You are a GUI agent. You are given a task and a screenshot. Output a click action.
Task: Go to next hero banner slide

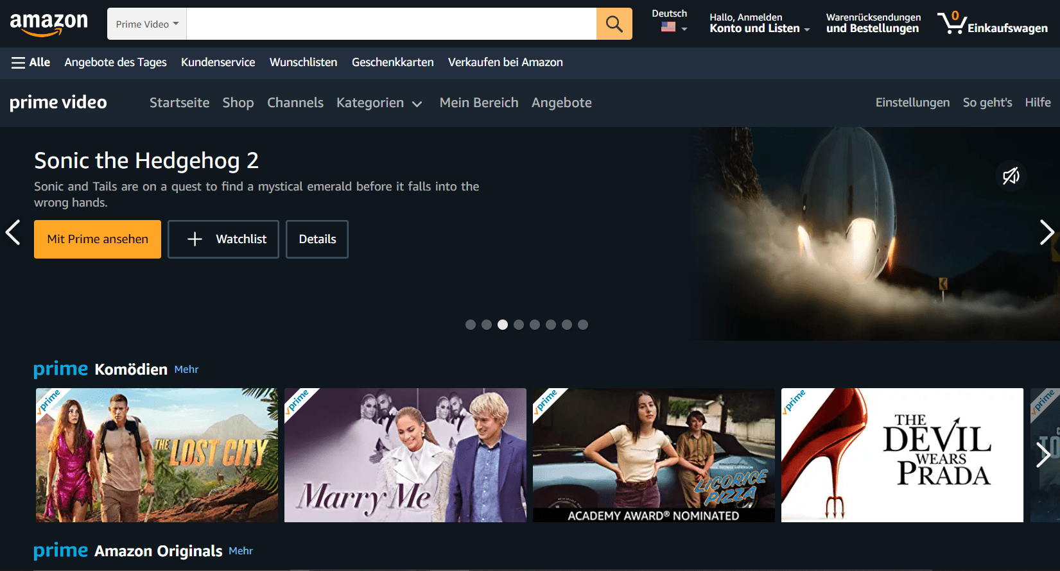(1047, 232)
